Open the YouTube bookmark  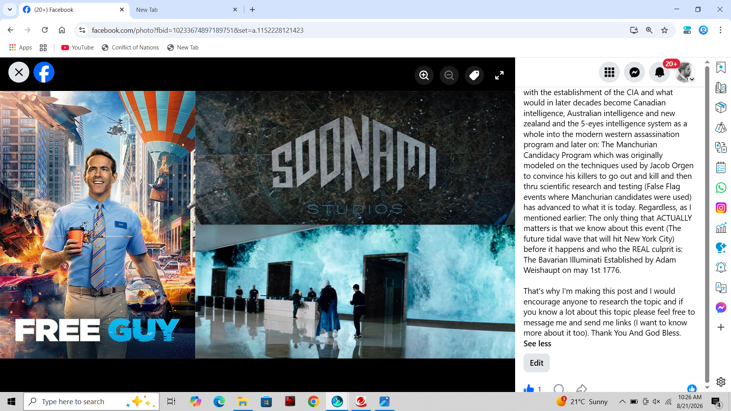coord(77,48)
